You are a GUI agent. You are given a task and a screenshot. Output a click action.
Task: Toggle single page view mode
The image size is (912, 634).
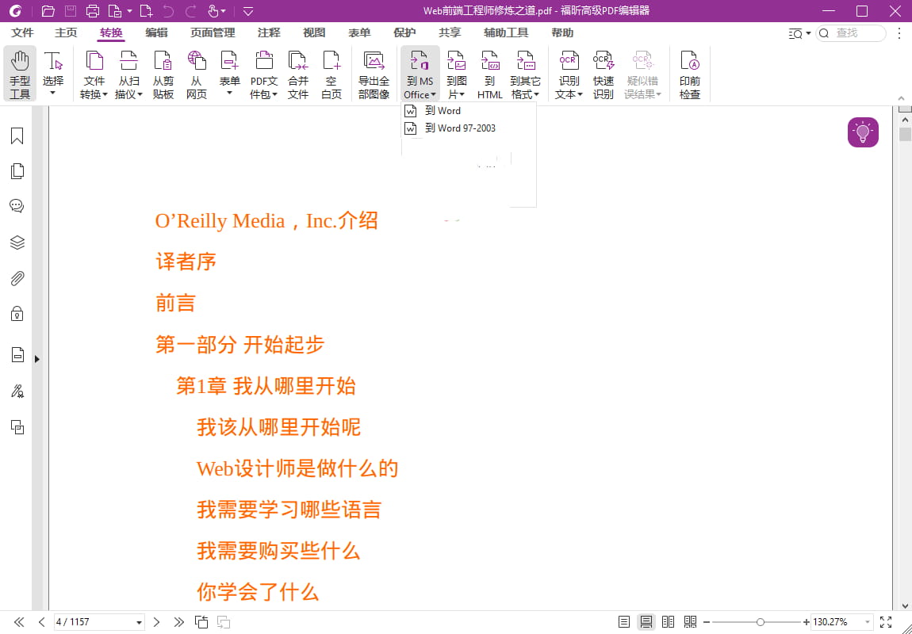click(x=624, y=622)
